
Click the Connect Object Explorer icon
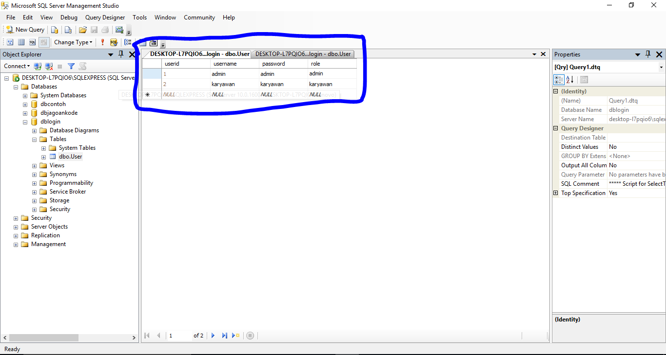pos(38,66)
